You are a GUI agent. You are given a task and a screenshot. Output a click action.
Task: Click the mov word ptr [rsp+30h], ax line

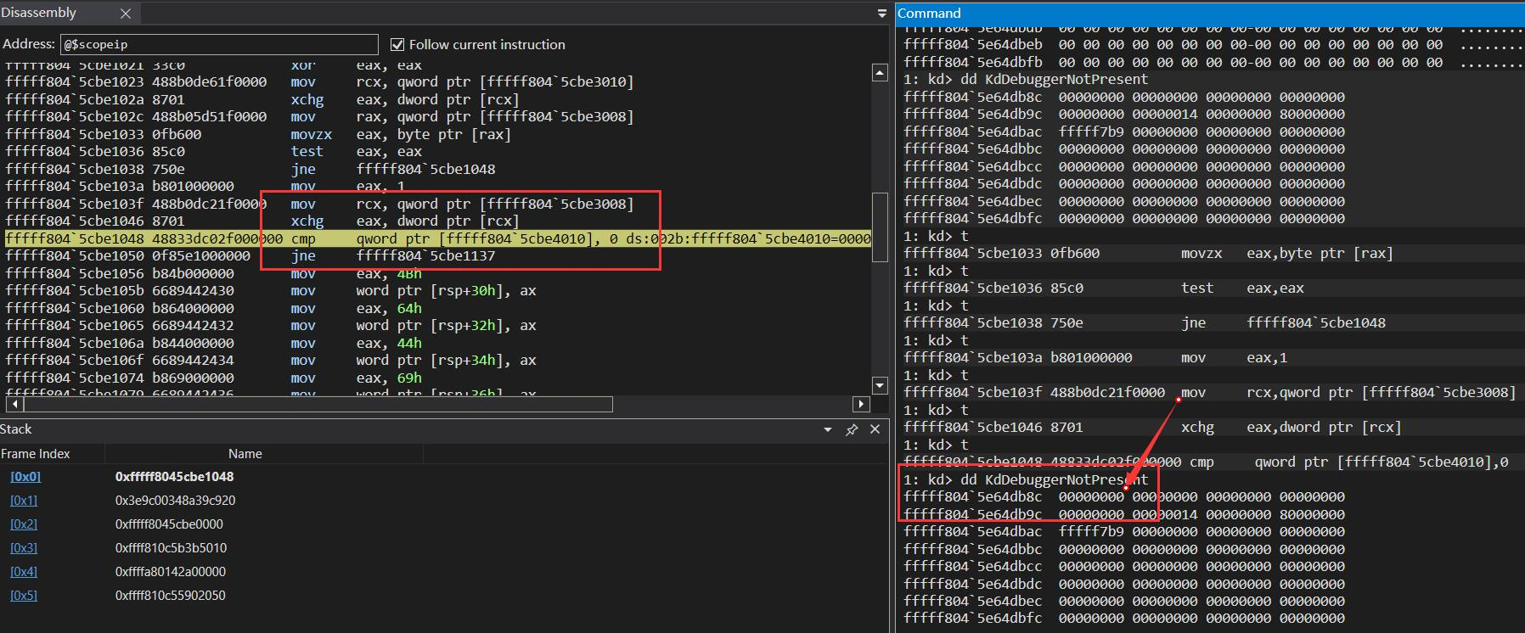coord(271,291)
